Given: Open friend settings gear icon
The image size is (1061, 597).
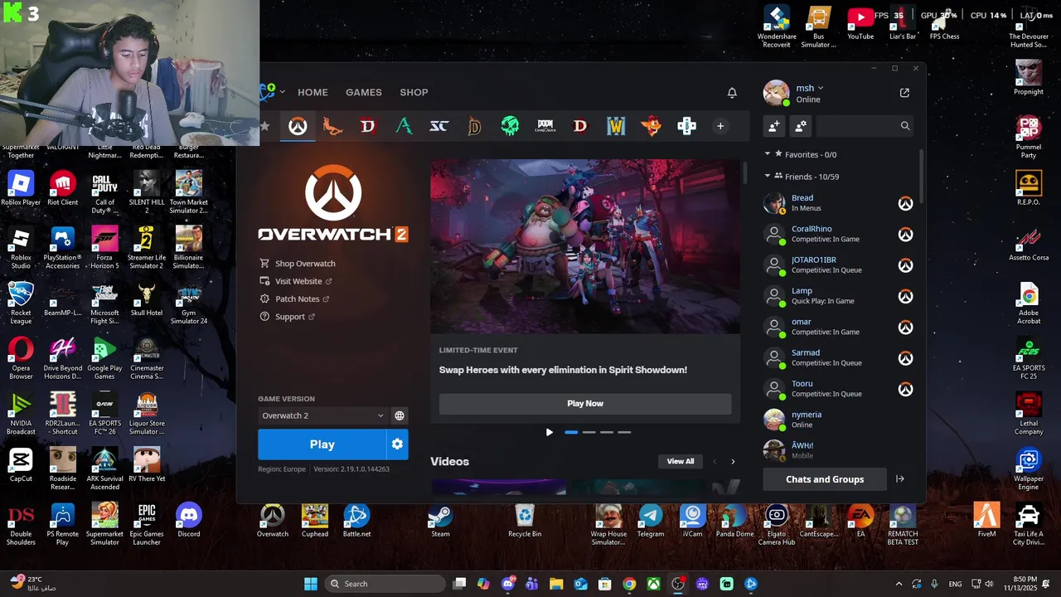Looking at the screenshot, I should pos(801,126).
